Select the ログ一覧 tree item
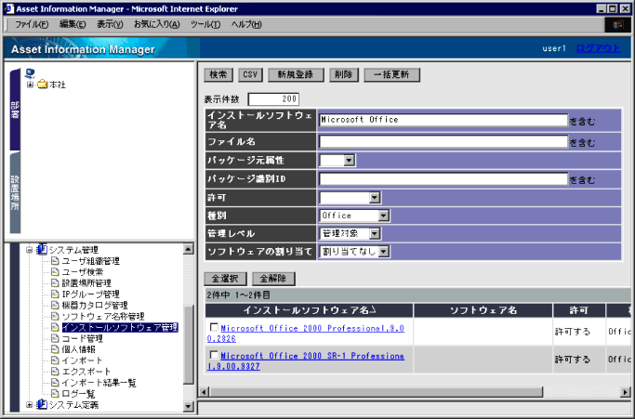The width and height of the screenshot is (635, 419). click(x=78, y=394)
